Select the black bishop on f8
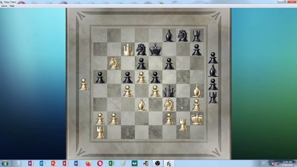This screenshot has height=167, width=297. click(x=169, y=36)
